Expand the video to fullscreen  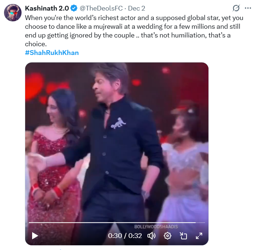[199, 236]
